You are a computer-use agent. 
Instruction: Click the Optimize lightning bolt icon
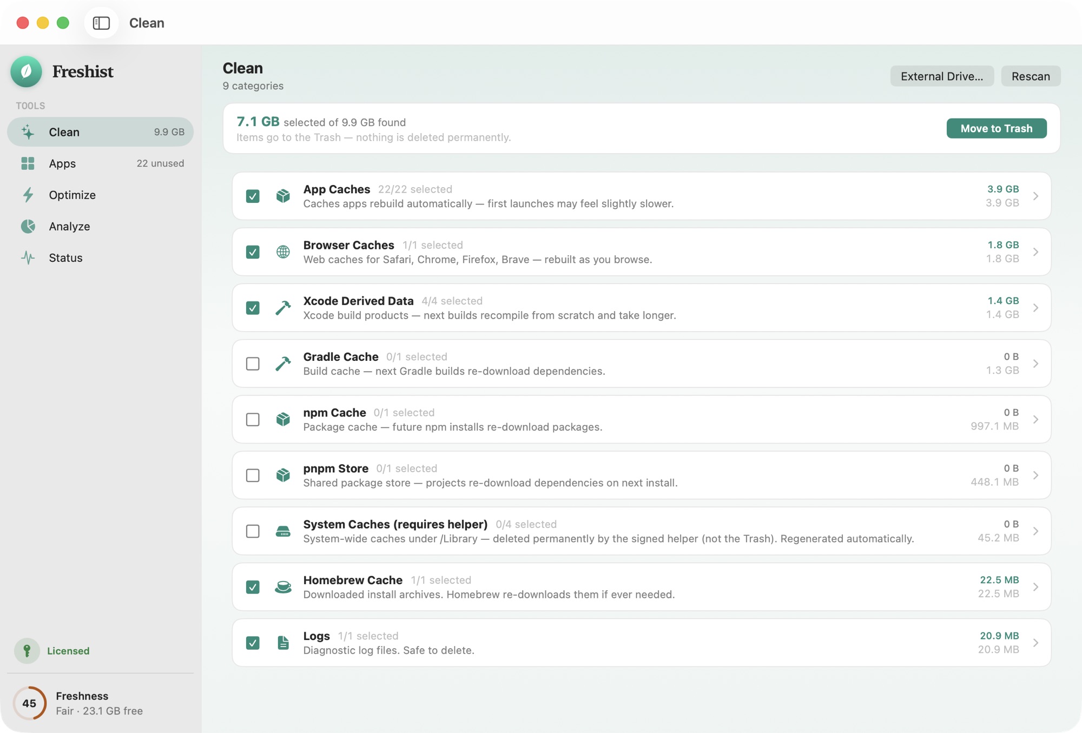point(28,195)
